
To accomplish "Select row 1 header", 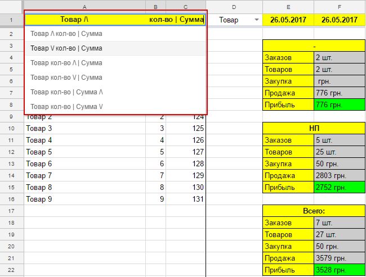I will tap(11, 20).
